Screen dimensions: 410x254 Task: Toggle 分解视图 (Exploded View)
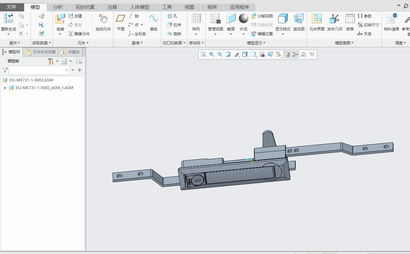point(262,16)
